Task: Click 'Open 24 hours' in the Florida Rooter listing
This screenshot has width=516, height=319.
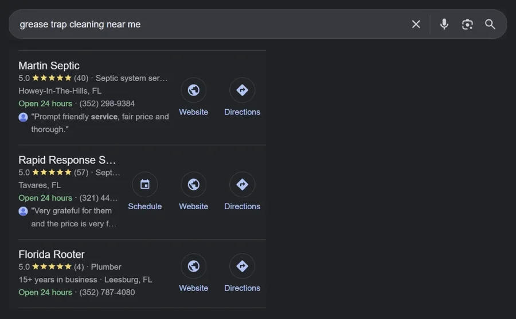Action: point(45,293)
